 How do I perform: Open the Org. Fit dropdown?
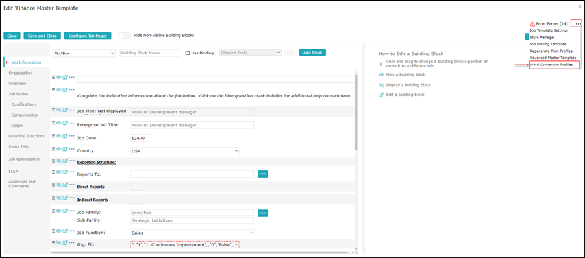pos(184,244)
